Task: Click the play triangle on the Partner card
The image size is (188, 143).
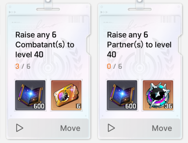Action: click(111, 128)
